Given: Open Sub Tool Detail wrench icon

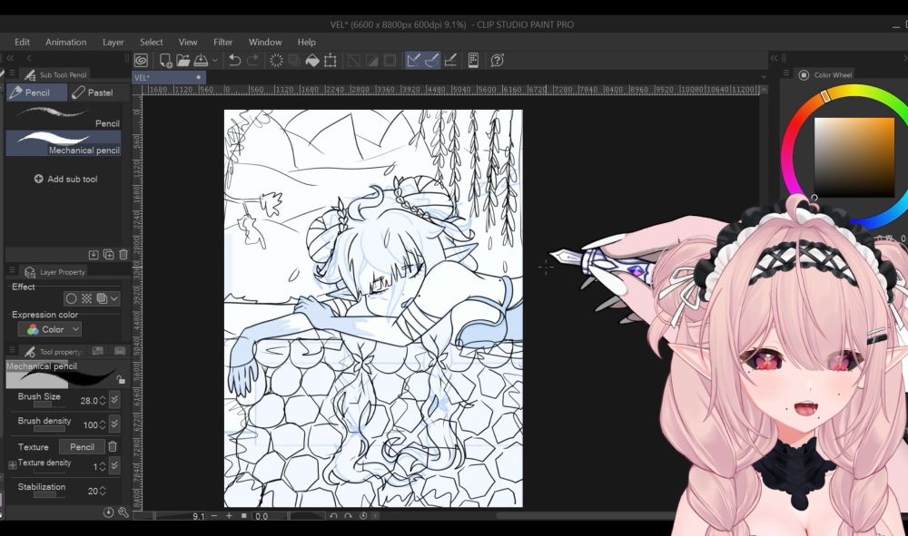Looking at the screenshot, I should pyautogui.click(x=123, y=512).
